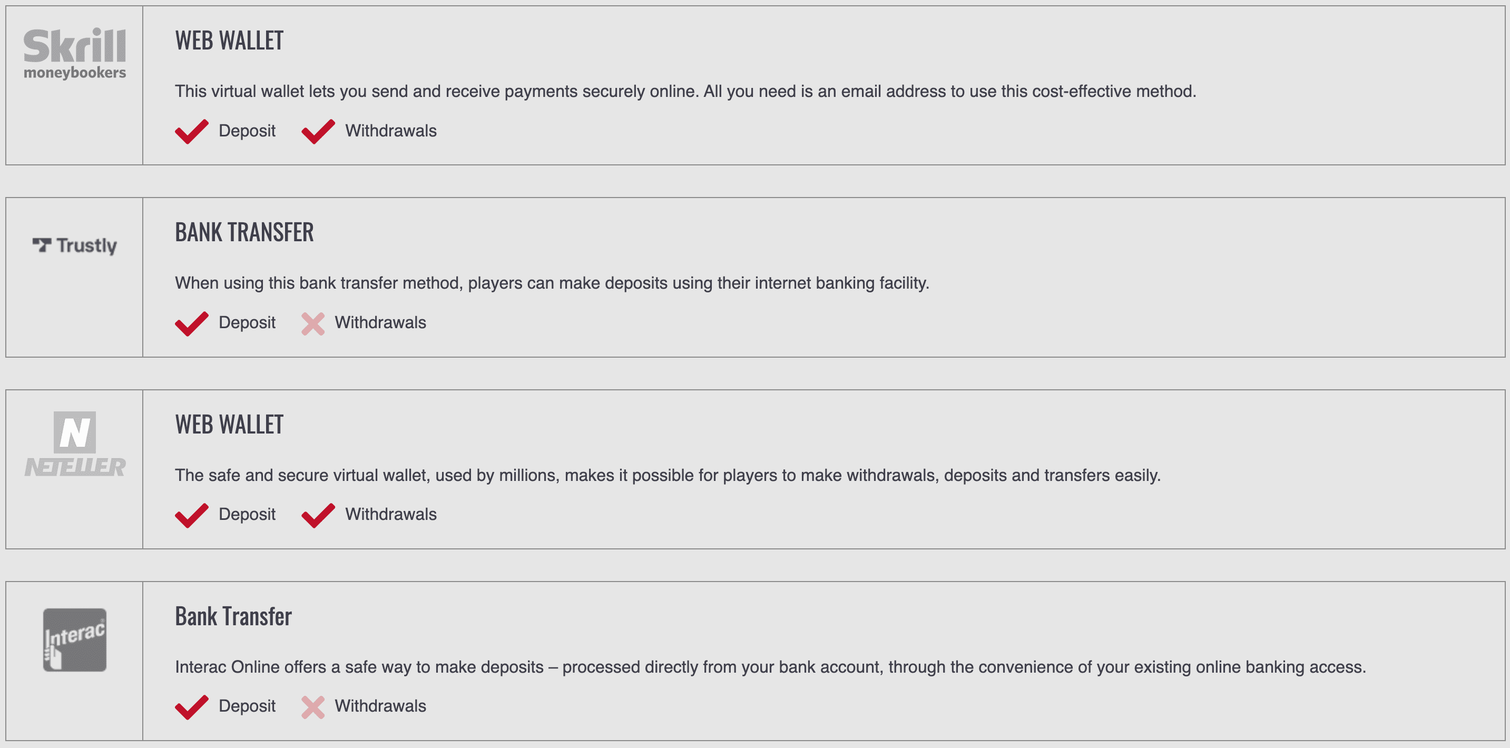Click Neteller's red Deposit checkmark
This screenshot has width=1510, height=748.
click(x=192, y=515)
